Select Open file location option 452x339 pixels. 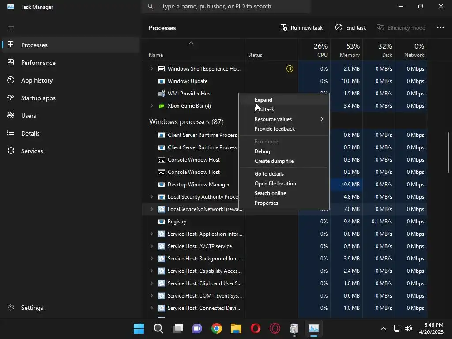(284, 184)
